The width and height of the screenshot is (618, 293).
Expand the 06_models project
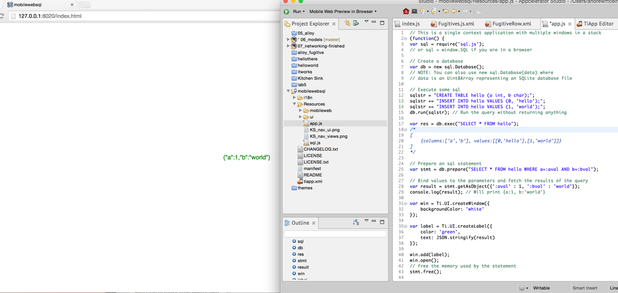(288, 40)
